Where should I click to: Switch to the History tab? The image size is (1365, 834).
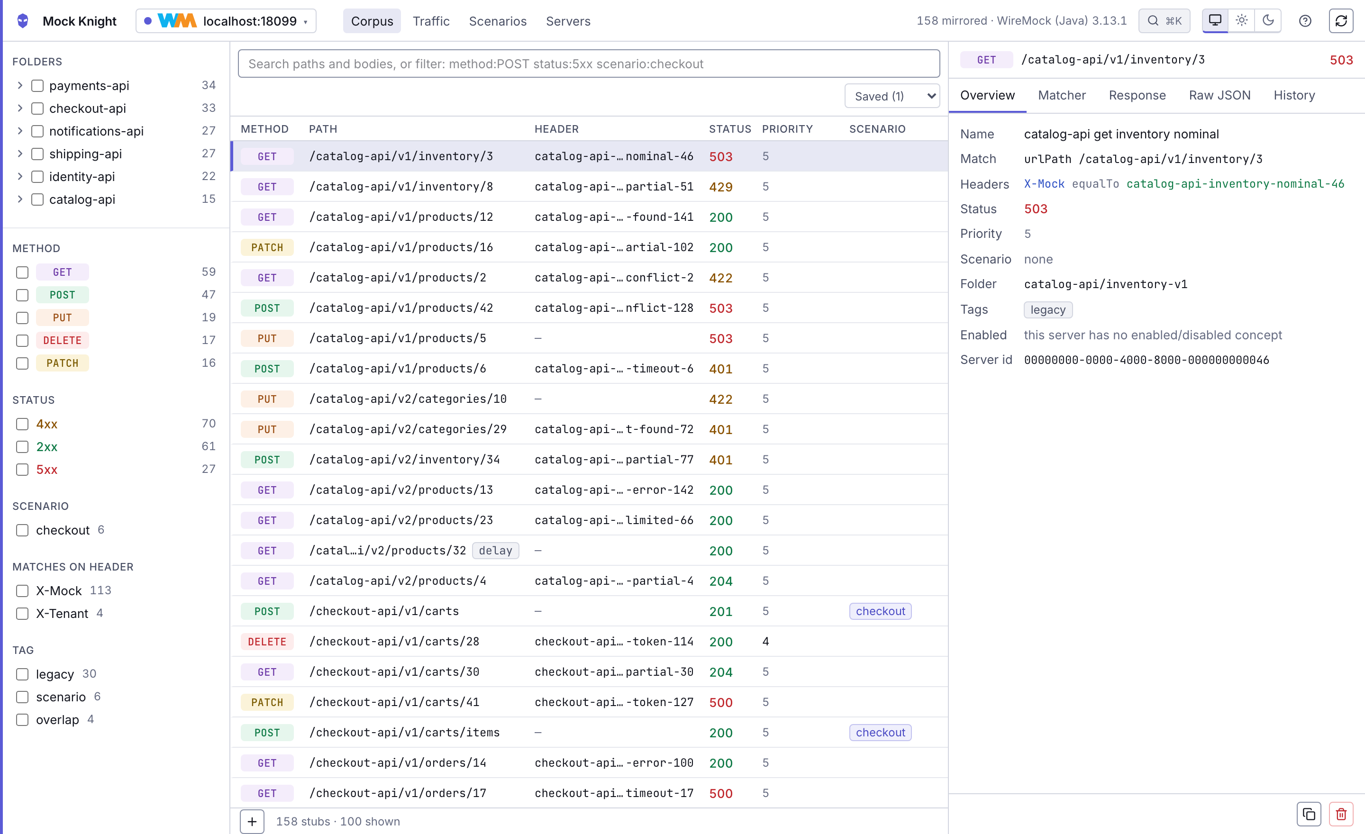point(1293,95)
